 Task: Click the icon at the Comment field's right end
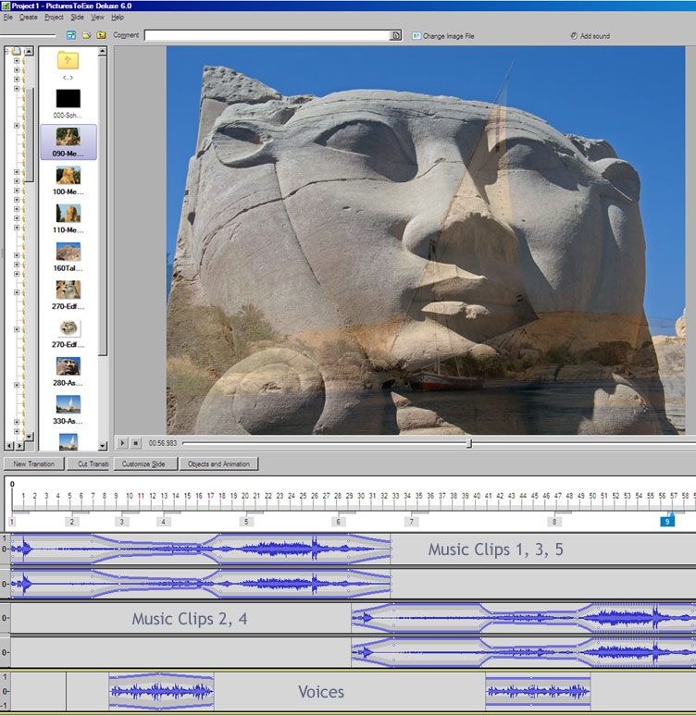(396, 36)
